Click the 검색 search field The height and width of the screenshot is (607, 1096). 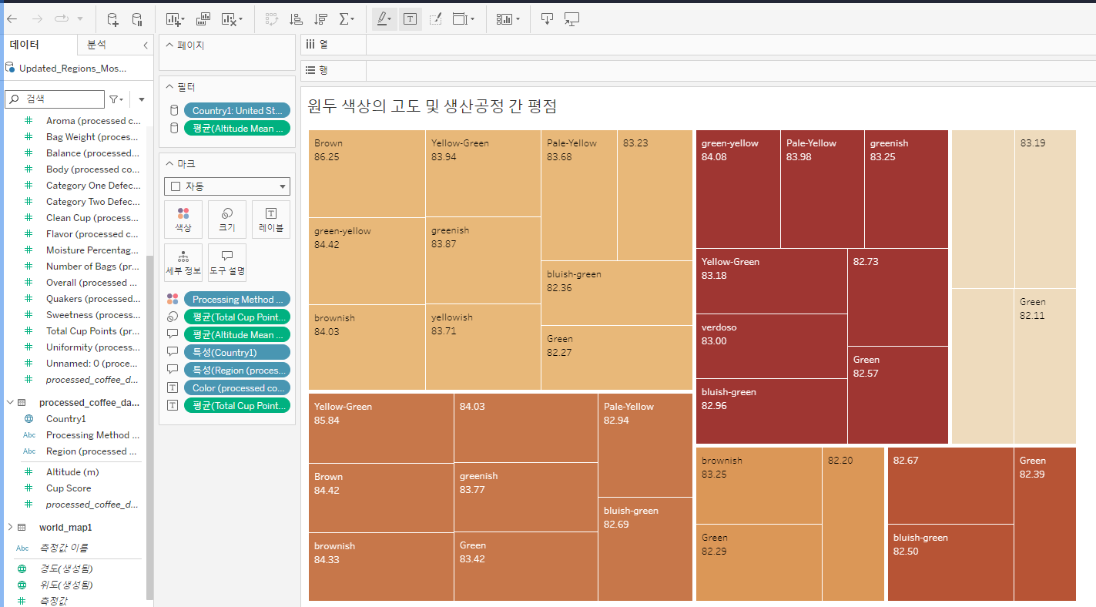(55, 99)
